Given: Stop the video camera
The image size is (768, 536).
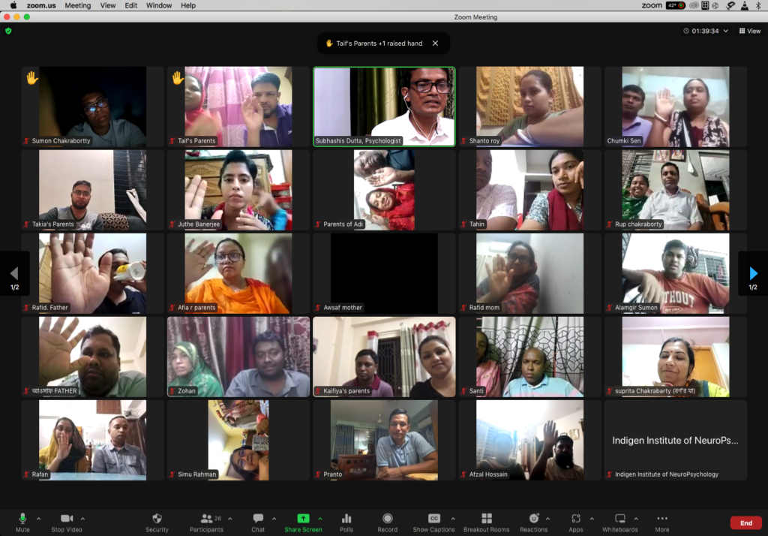Looking at the screenshot, I should (66, 520).
